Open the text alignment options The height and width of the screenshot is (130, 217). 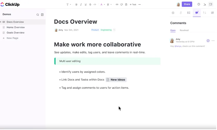108,5
